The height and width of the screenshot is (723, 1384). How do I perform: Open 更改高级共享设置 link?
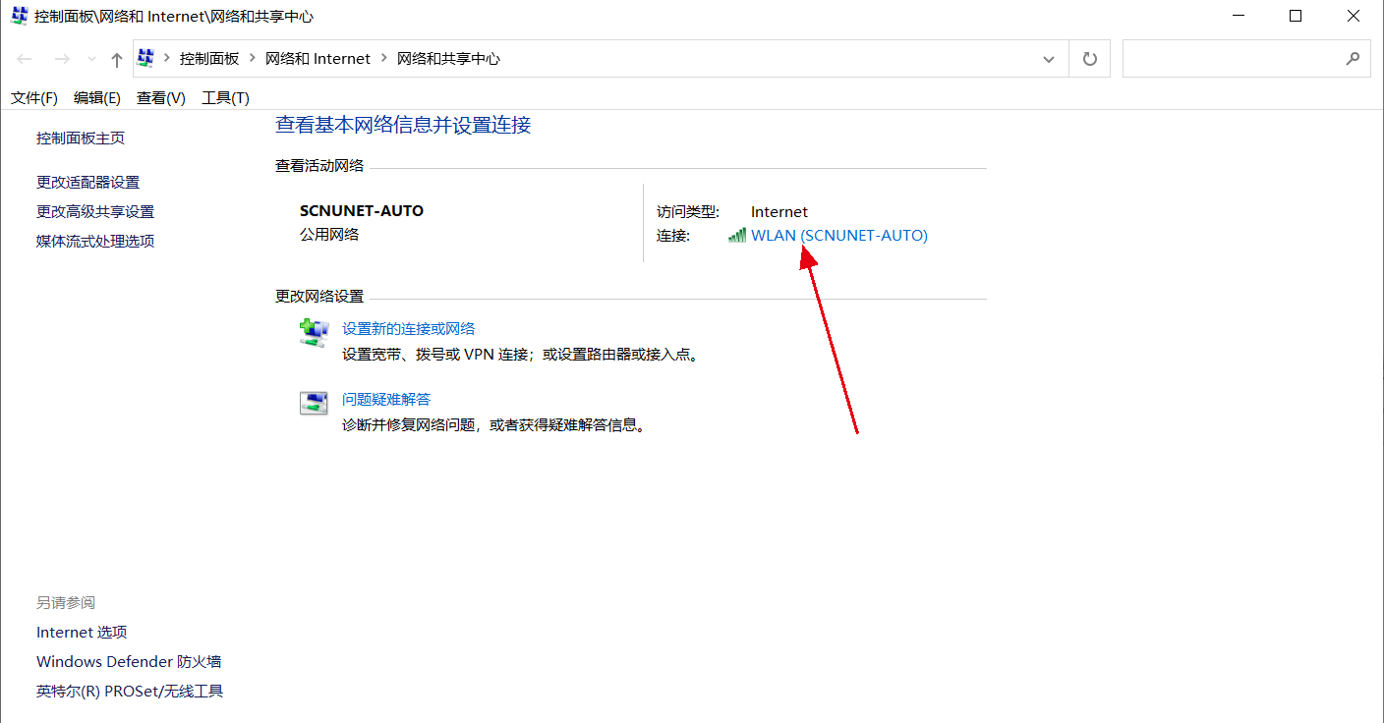click(95, 212)
